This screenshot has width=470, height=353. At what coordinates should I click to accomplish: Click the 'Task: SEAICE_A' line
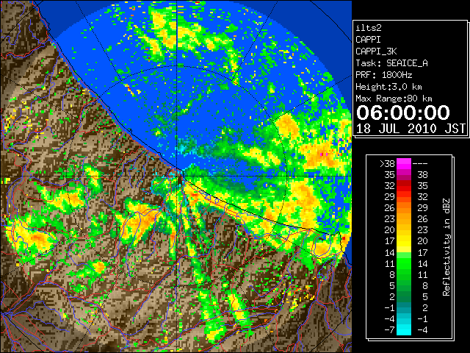[391, 63]
